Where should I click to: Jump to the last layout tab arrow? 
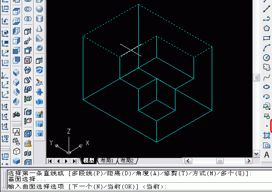[x=74, y=161]
